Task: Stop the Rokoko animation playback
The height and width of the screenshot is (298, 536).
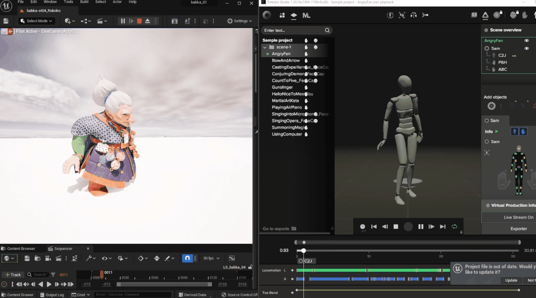Action: 396,227
